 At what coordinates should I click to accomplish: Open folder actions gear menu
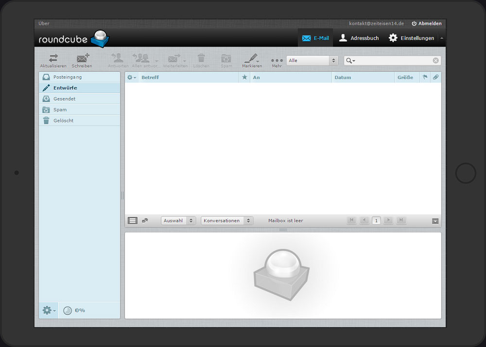pos(49,310)
